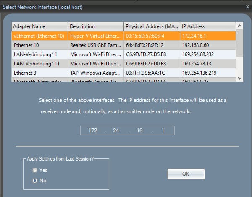Image resolution: width=252 pixels, height=197 pixels.
Task: Click the IP Address column header
Action: 207,26
